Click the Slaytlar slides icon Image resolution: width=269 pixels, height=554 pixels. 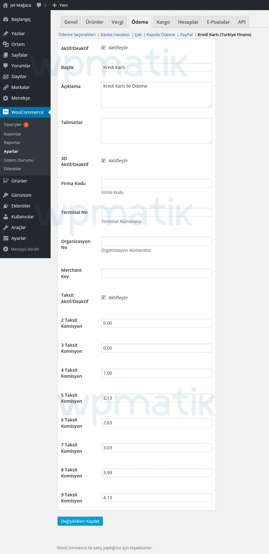click(x=6, y=77)
